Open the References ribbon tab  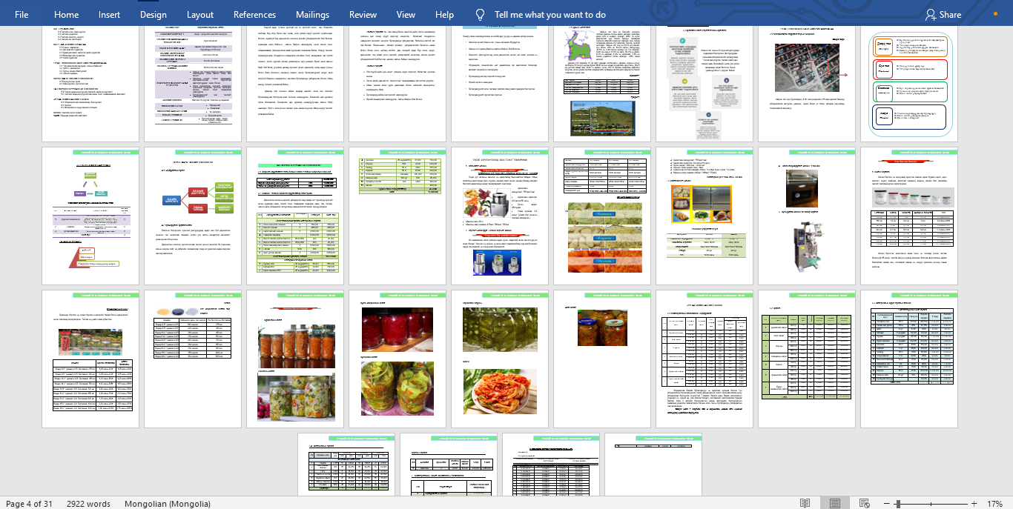[255, 15]
